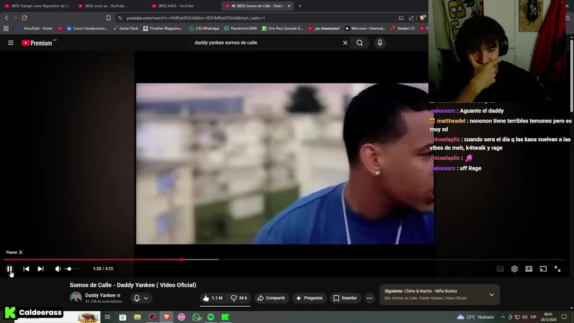Expand the Siguiente mix playlist panel
The height and width of the screenshot is (323, 574).
coord(491,295)
